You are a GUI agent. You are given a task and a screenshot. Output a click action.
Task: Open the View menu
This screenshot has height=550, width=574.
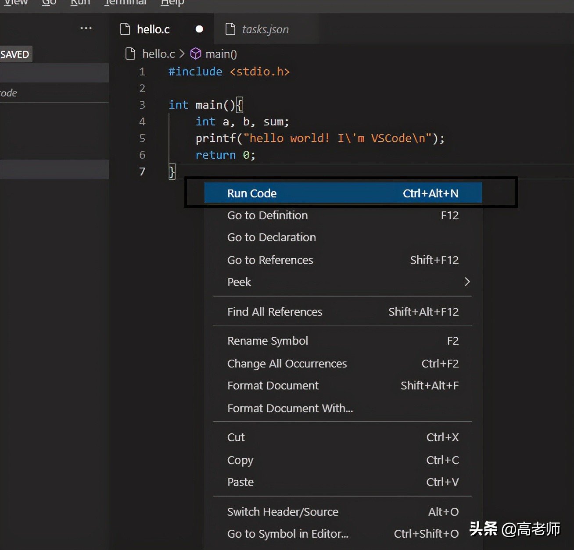click(x=16, y=3)
